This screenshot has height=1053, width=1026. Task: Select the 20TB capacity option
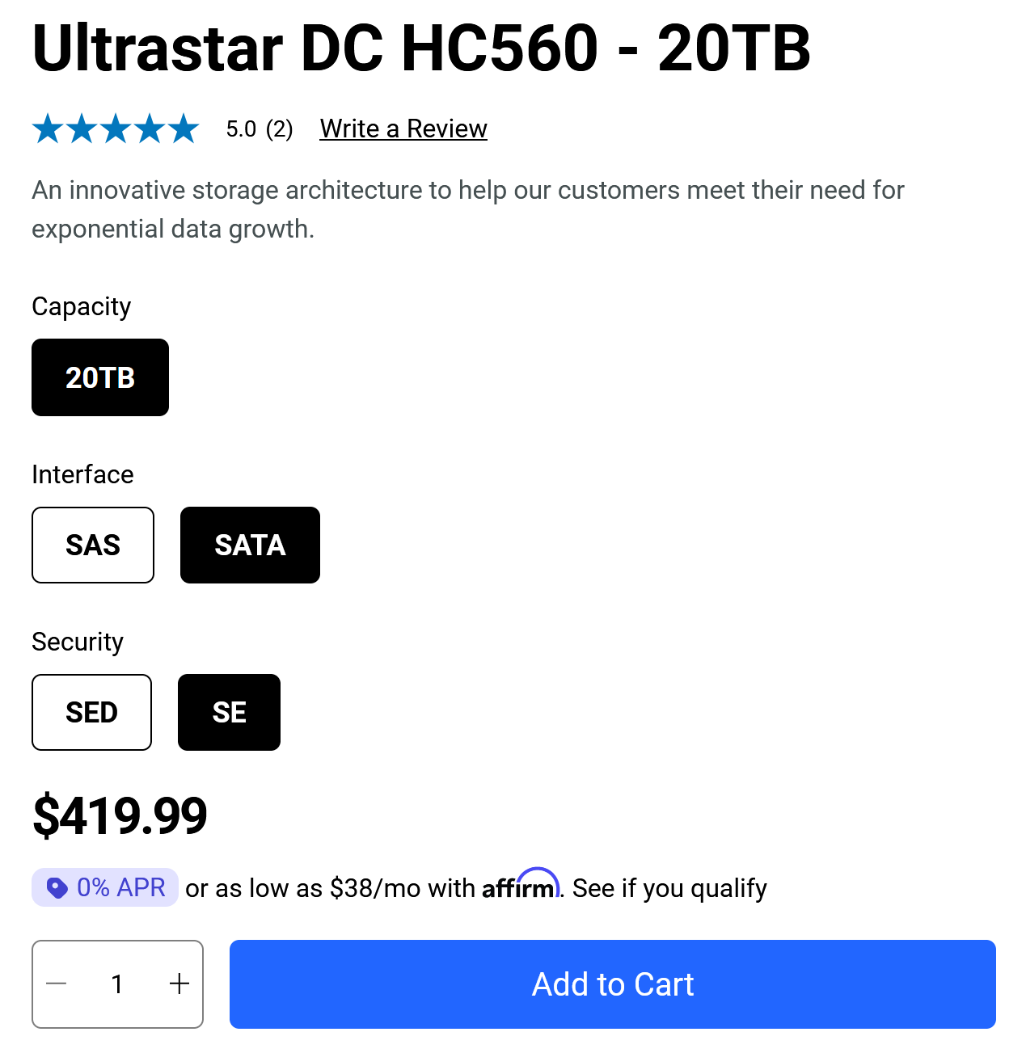[100, 377]
